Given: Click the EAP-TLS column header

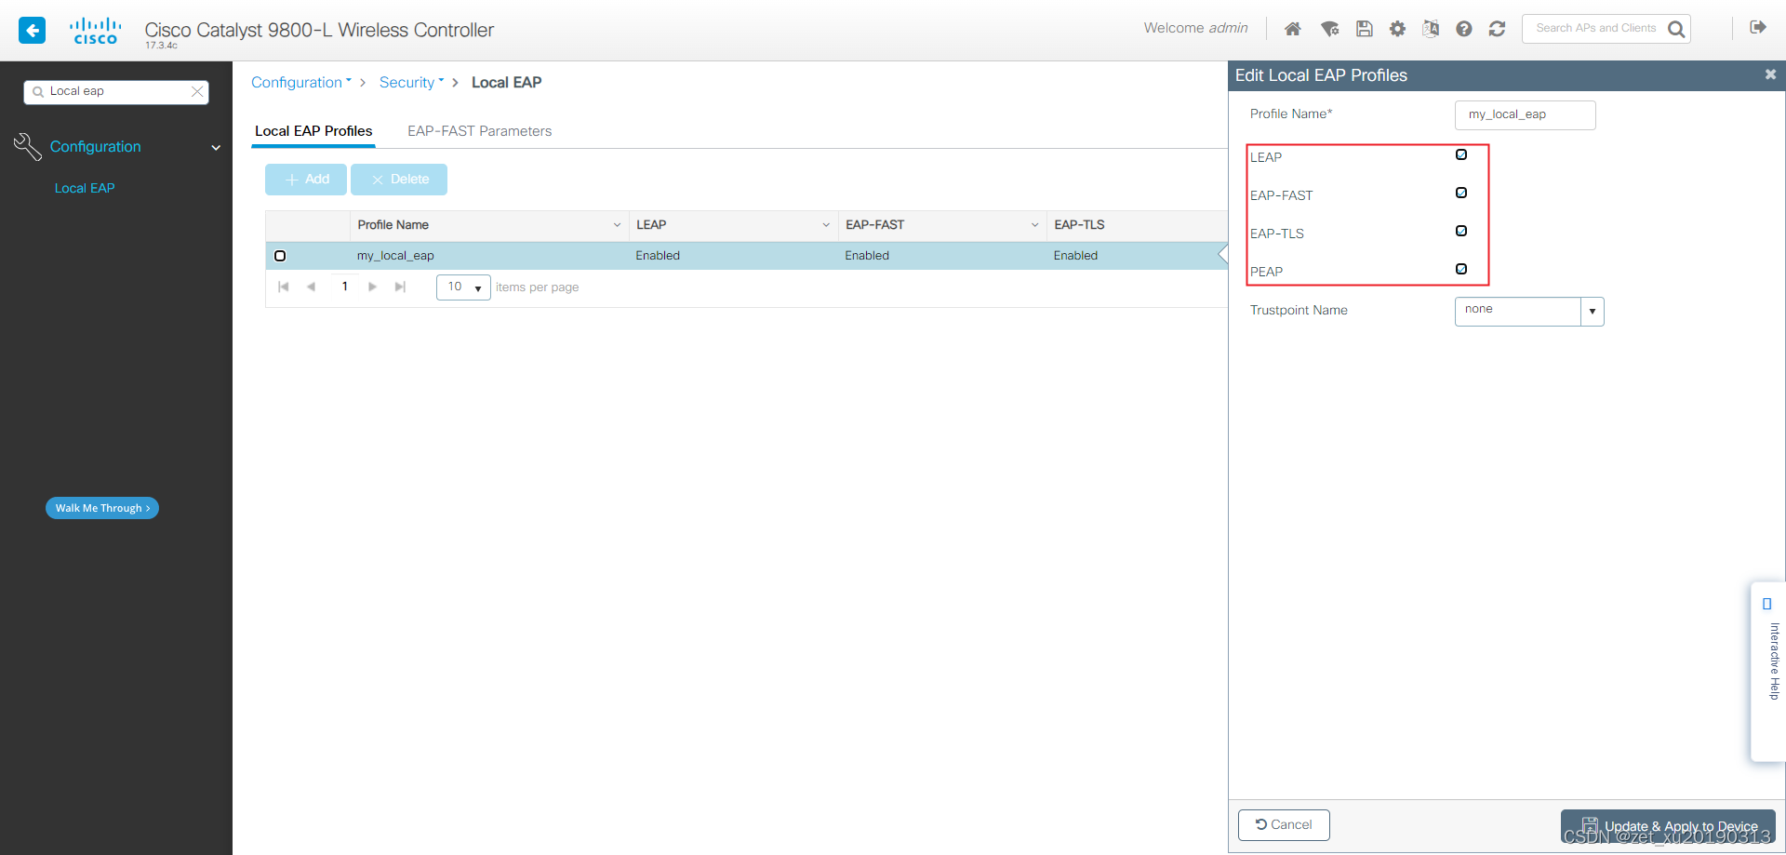Looking at the screenshot, I should 1079,225.
